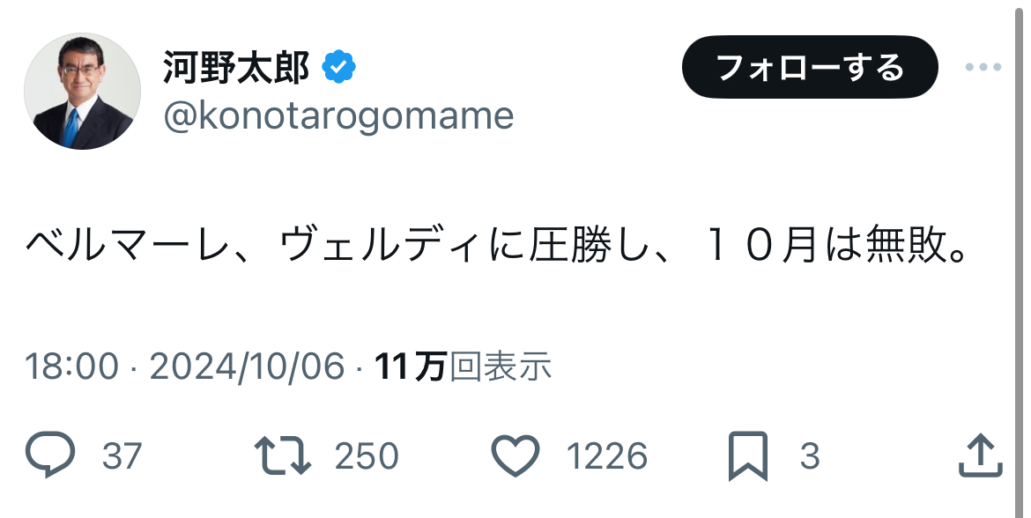Click the reply speech bubble icon
Image resolution: width=1031 pixels, height=518 pixels.
[50, 455]
